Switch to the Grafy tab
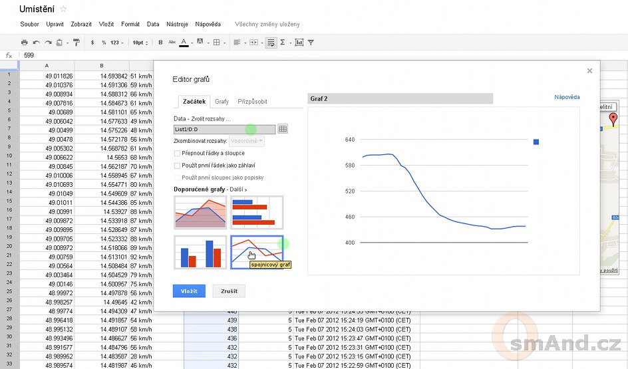This screenshot has width=628, height=369. [222, 102]
